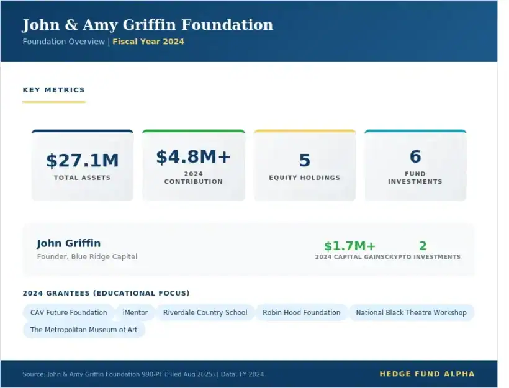Click the National Black Theatre Workshop tag

coord(411,312)
